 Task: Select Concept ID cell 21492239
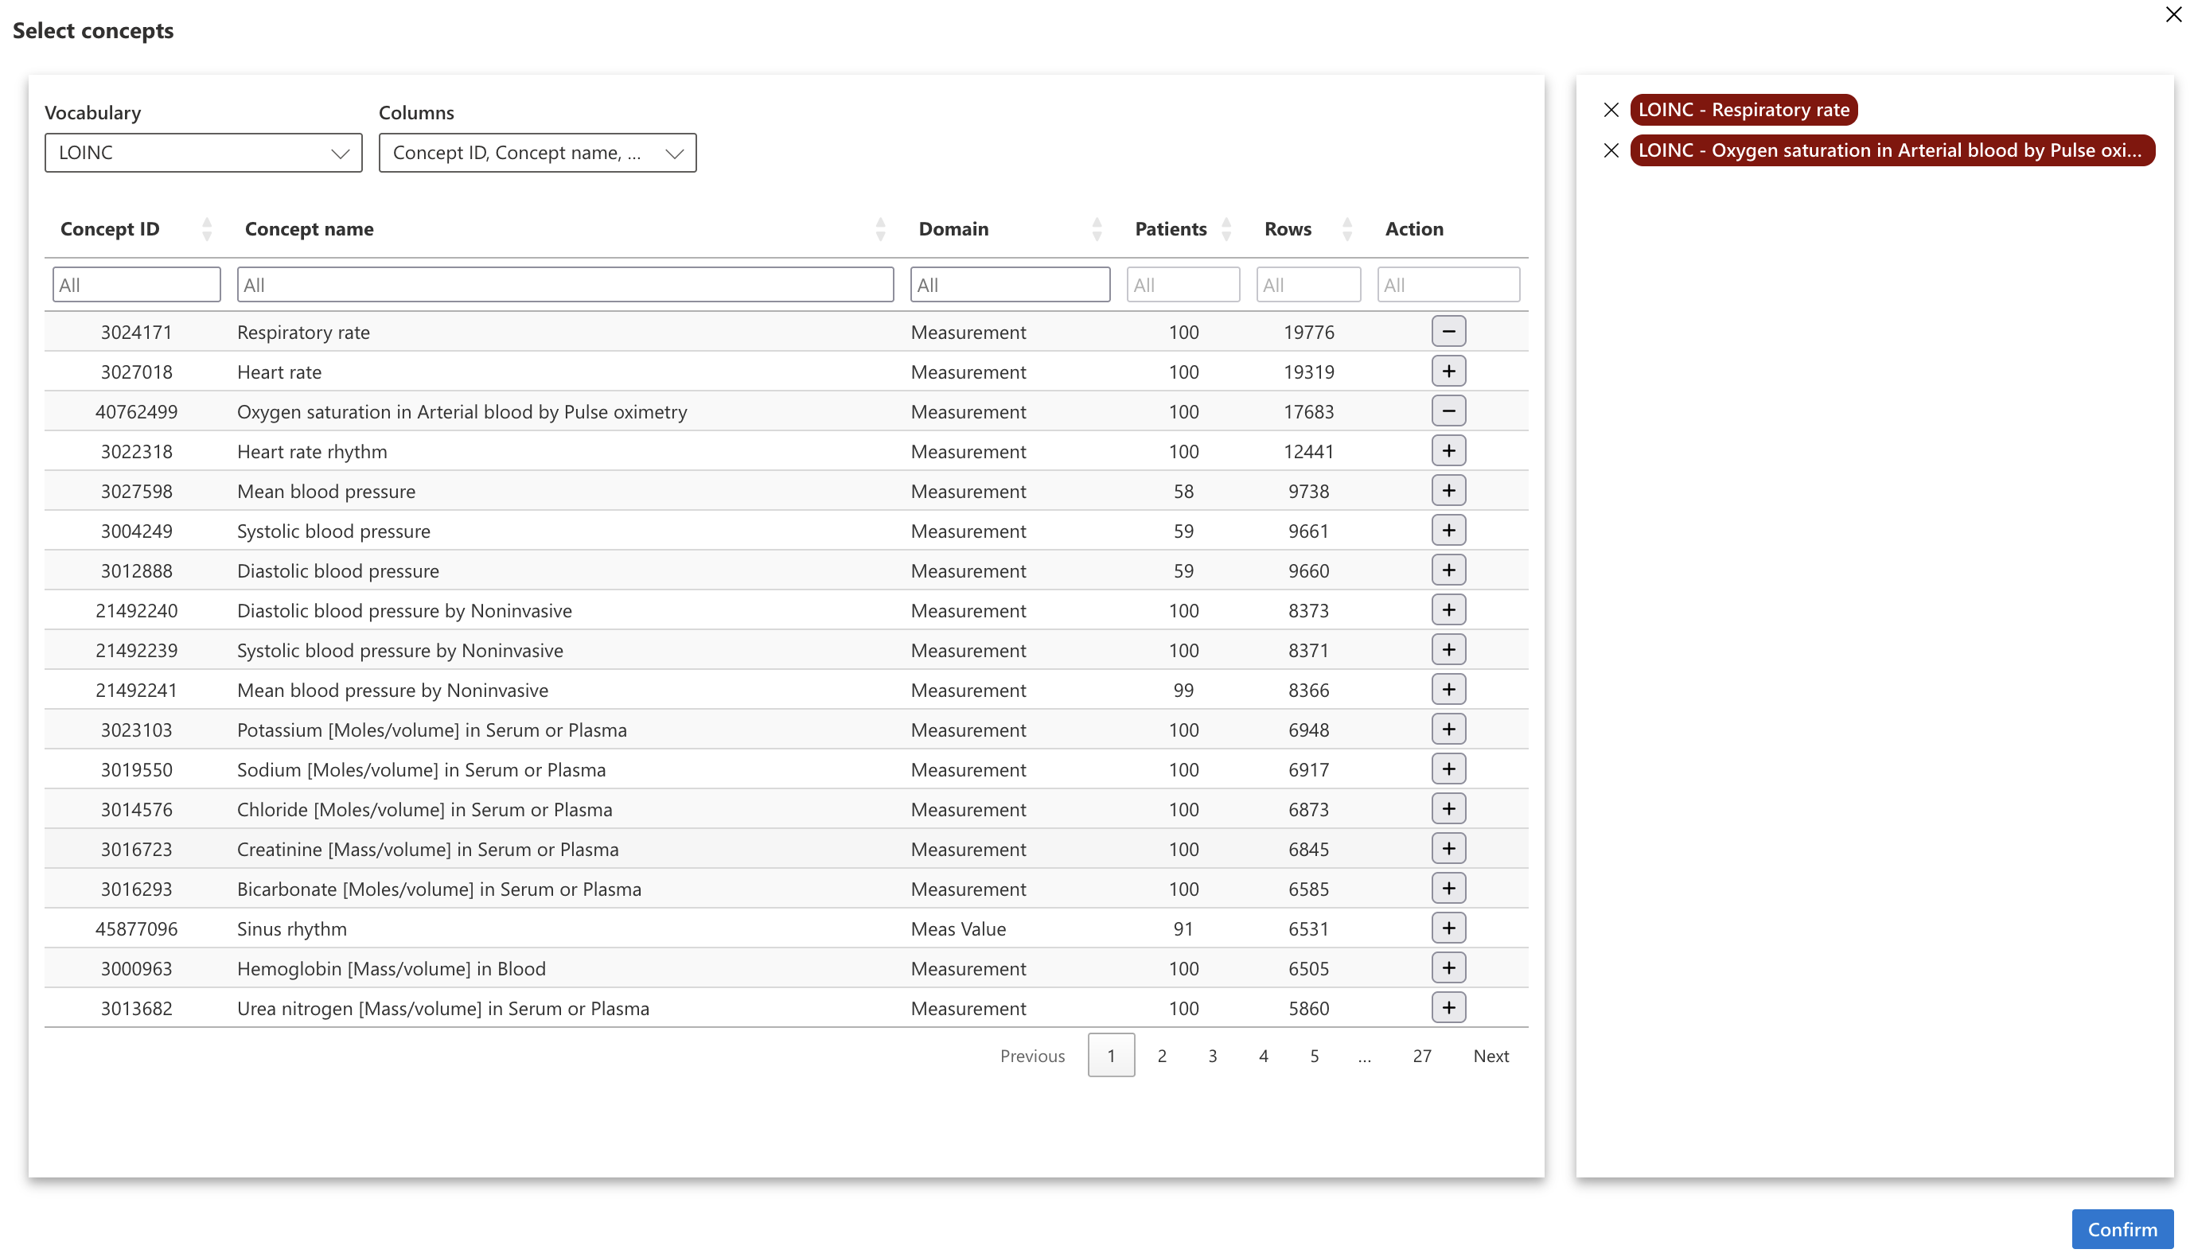136,651
